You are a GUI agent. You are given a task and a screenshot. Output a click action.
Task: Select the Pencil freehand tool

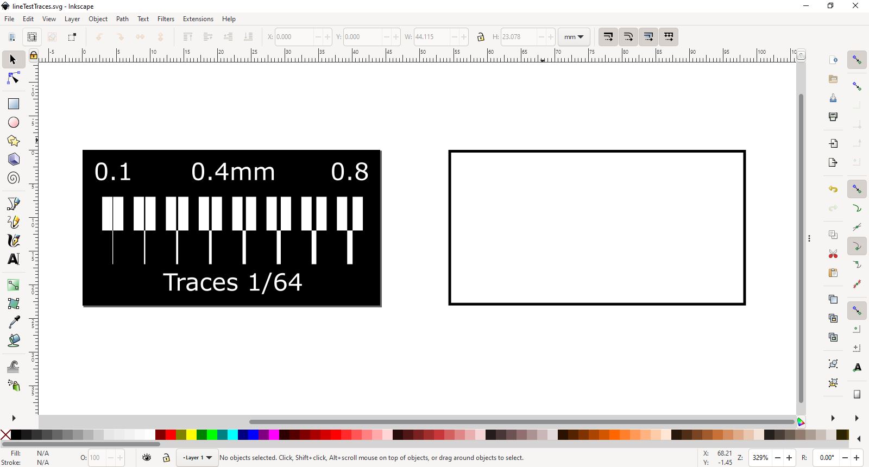pos(13,222)
